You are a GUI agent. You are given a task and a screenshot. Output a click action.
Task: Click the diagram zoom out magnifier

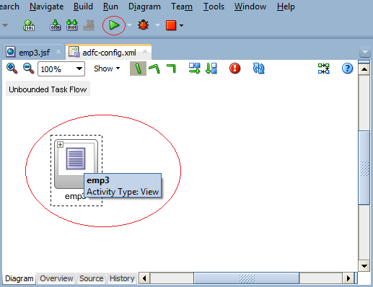tap(28, 69)
